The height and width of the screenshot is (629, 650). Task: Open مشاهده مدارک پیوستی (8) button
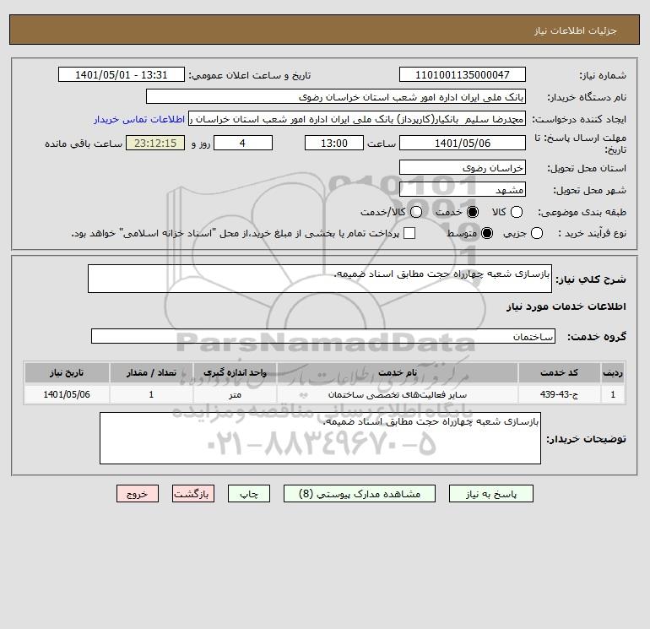pos(360,494)
